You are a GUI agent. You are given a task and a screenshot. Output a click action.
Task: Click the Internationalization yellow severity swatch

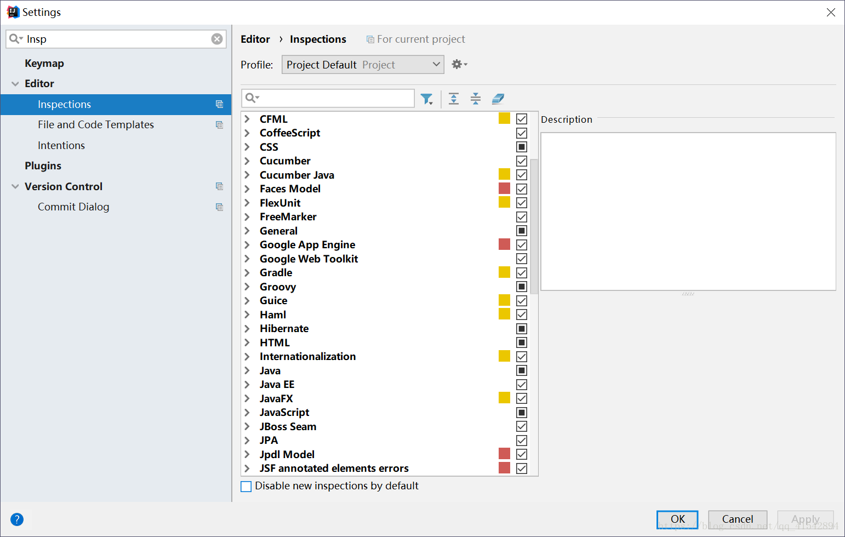tap(504, 356)
